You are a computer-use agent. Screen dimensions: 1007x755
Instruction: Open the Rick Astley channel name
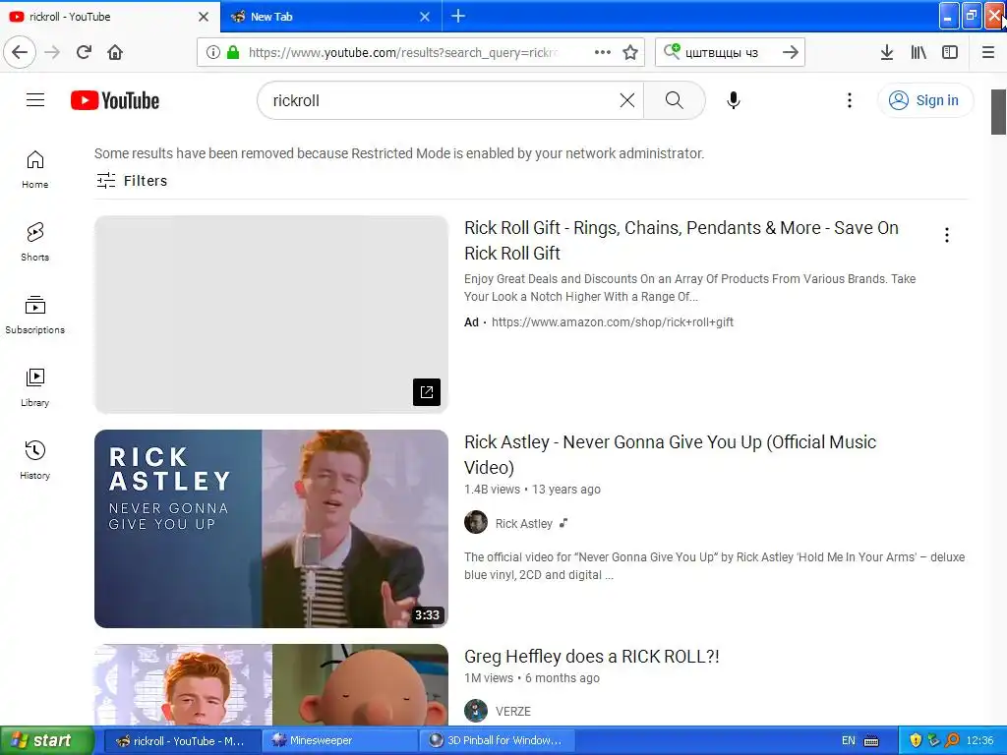click(523, 523)
